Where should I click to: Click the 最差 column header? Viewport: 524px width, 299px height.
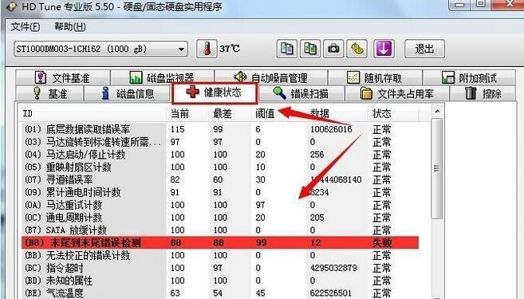coord(230,113)
